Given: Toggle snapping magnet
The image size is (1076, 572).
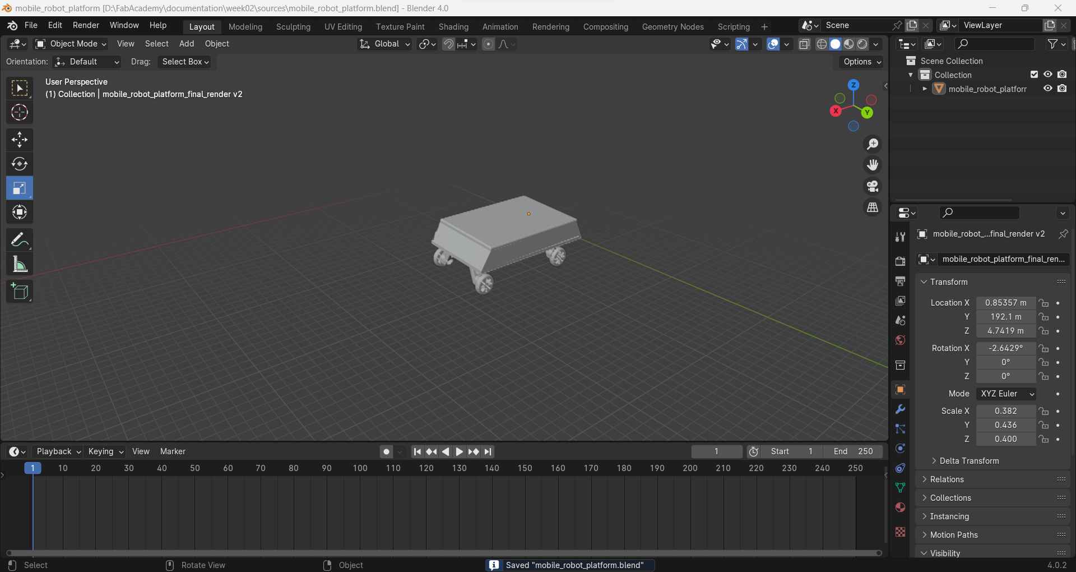Looking at the screenshot, I should click(448, 44).
